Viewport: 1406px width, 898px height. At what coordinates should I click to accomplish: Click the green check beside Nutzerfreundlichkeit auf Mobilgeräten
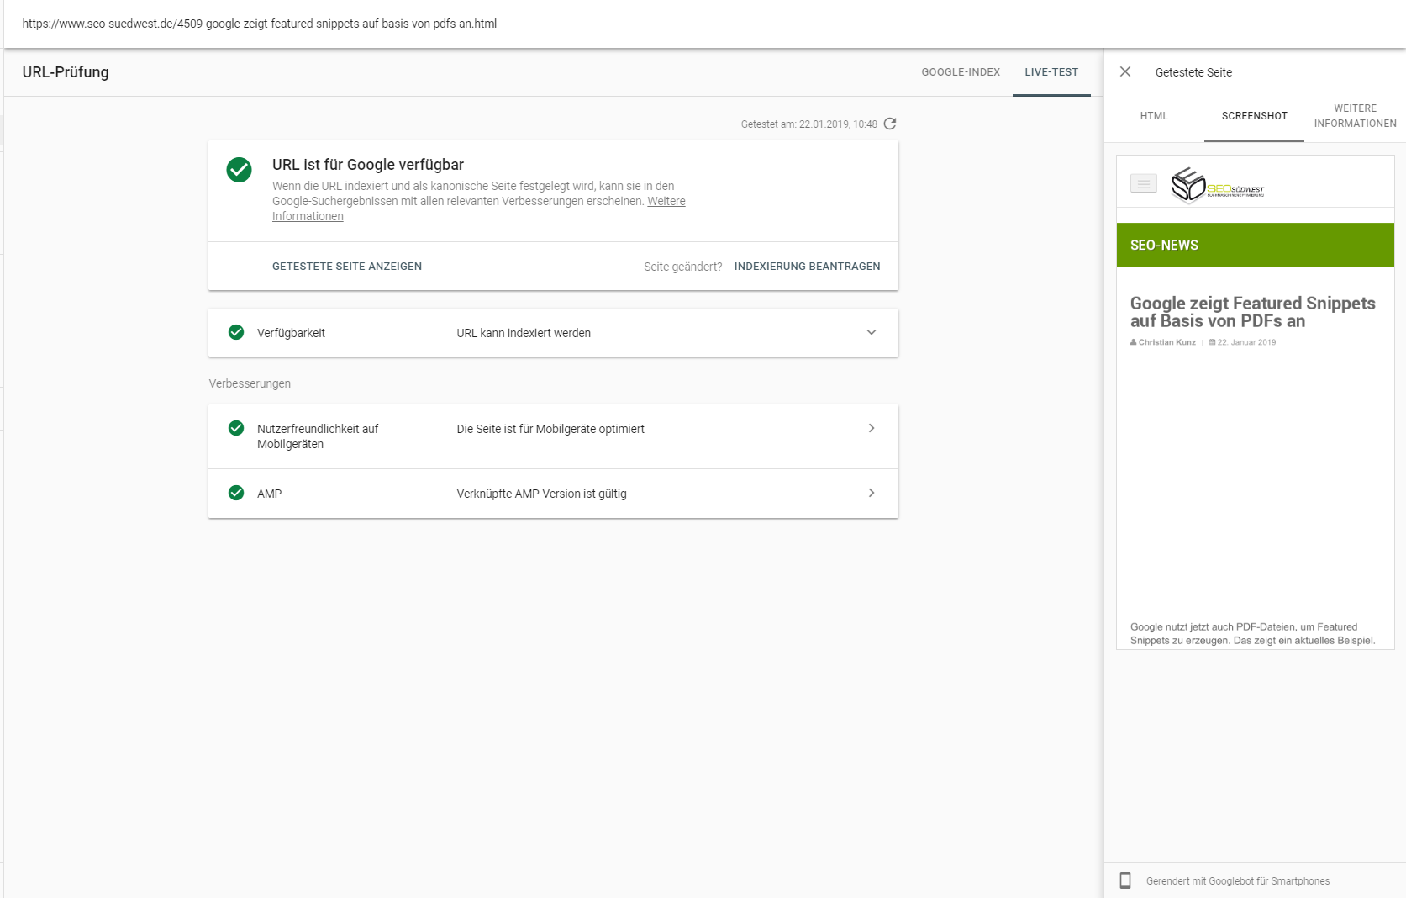coord(236,428)
